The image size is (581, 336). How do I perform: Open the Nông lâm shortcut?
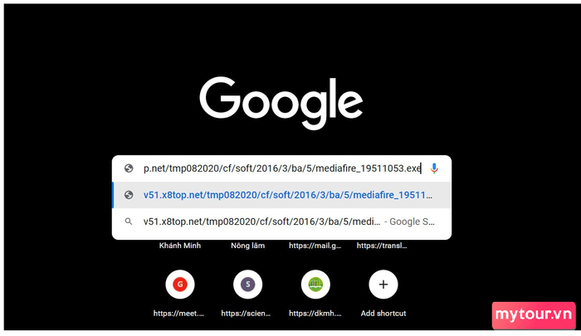coord(247,246)
